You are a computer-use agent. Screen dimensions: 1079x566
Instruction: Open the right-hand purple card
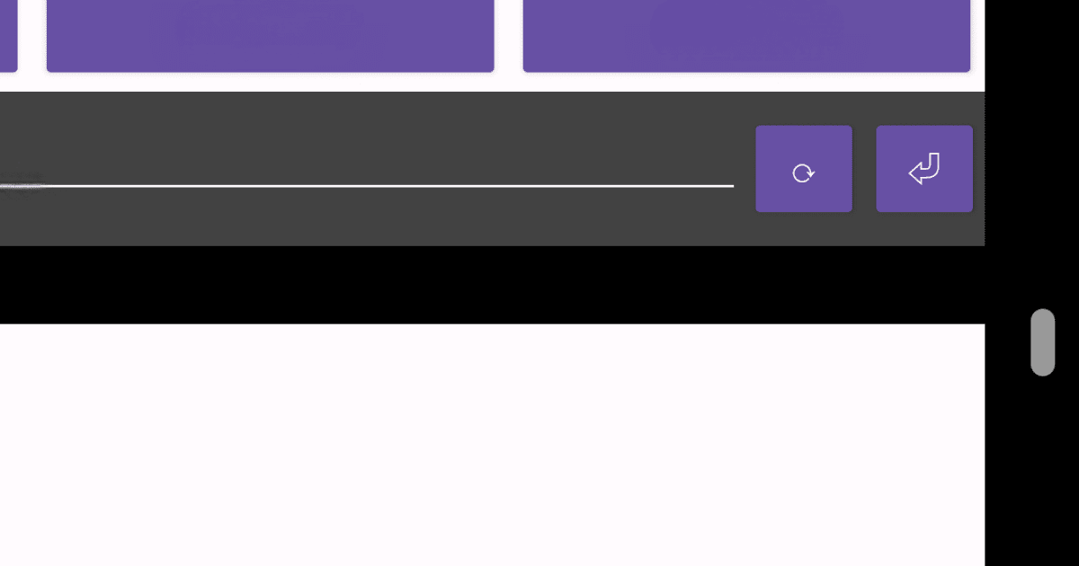(x=746, y=36)
